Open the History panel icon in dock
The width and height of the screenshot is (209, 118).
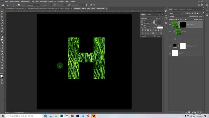point(166,11)
